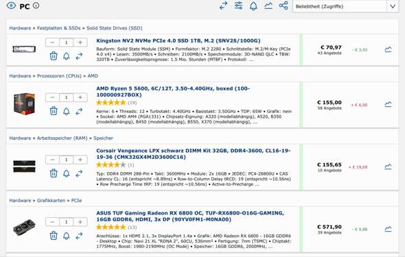The height and width of the screenshot is (257, 405).
Task: Click the € 70,97 price of Kingston SSD
Action: 331,47
